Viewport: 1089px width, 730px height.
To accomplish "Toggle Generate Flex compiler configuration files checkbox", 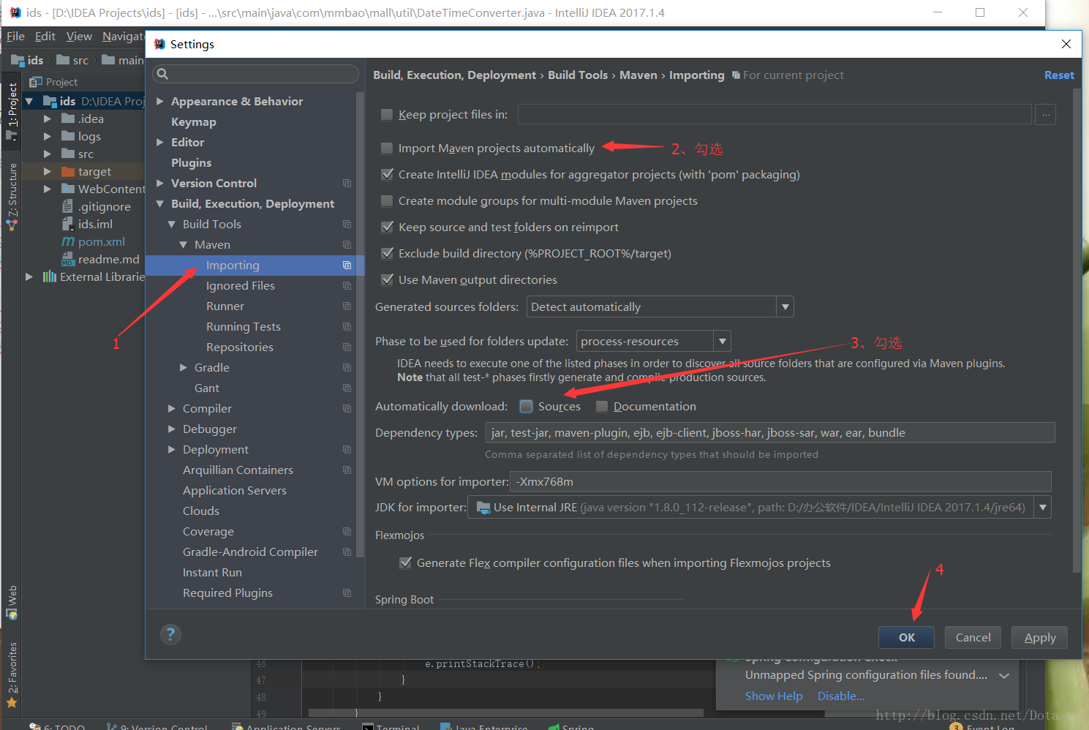I will coord(405,562).
